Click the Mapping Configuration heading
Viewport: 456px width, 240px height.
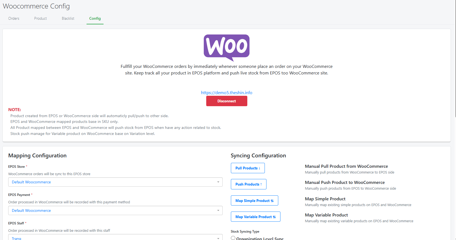coord(38,155)
